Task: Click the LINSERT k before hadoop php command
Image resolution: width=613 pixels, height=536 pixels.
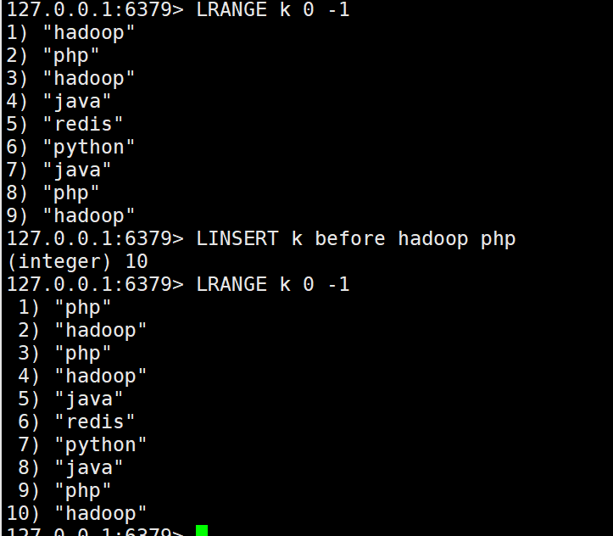Action: (x=356, y=239)
